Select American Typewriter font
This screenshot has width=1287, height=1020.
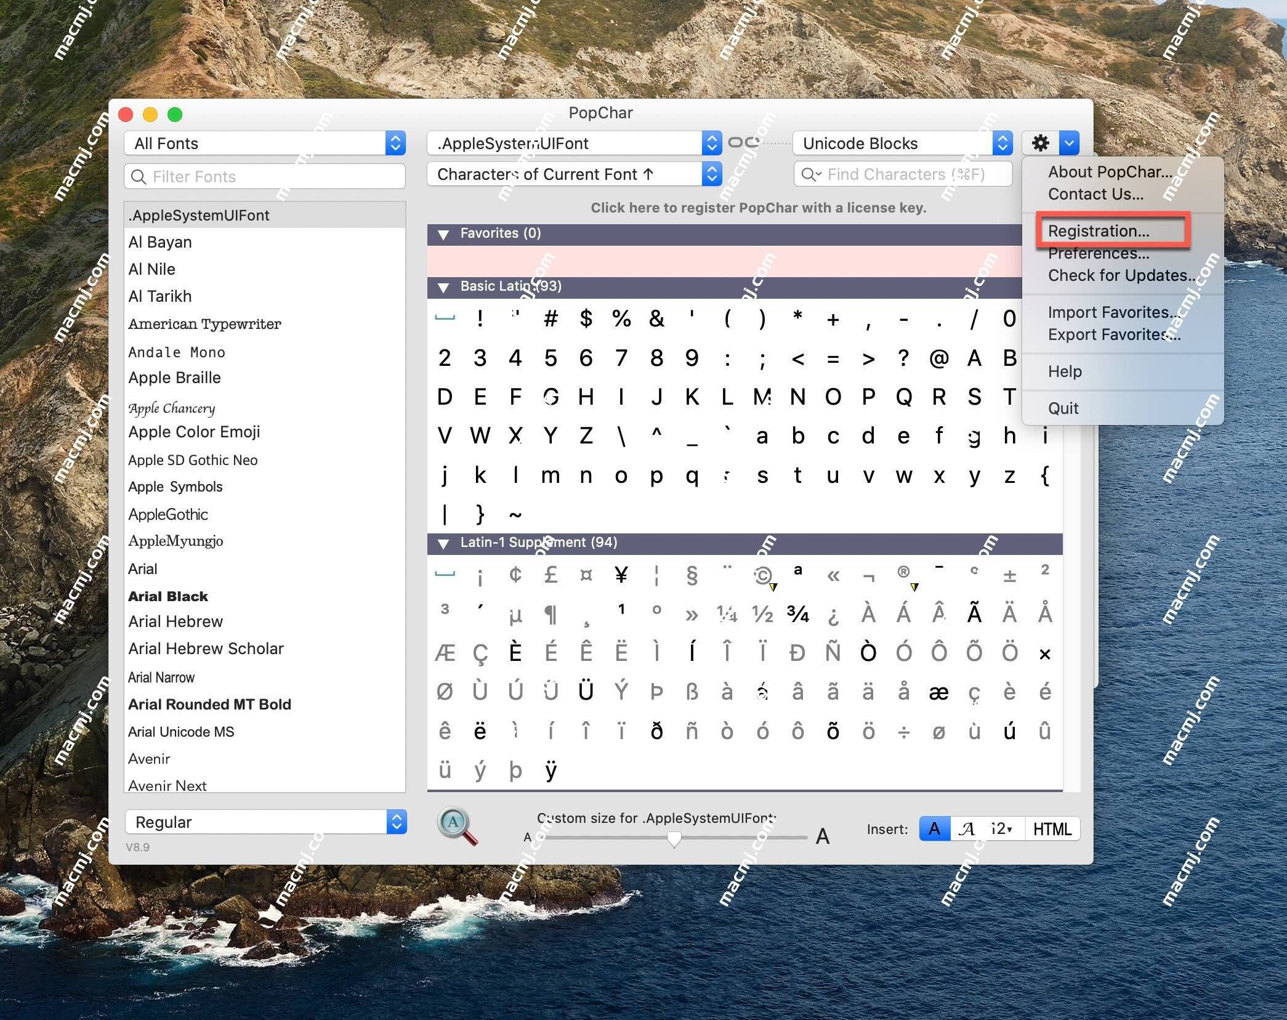pyautogui.click(x=265, y=324)
